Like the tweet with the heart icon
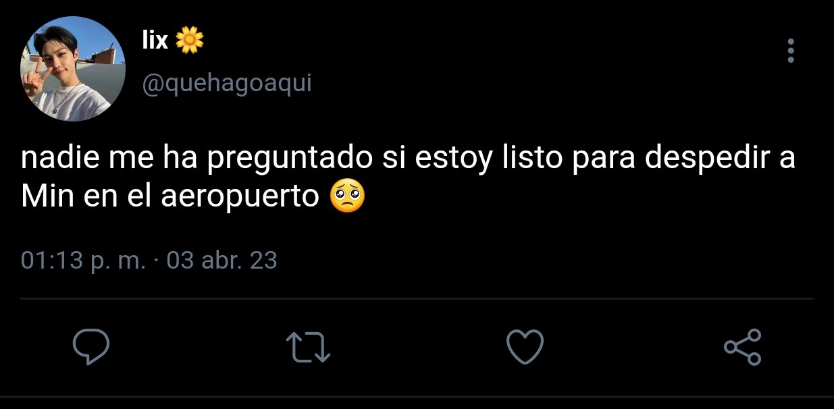Image resolution: width=834 pixels, height=409 pixels. point(525,346)
